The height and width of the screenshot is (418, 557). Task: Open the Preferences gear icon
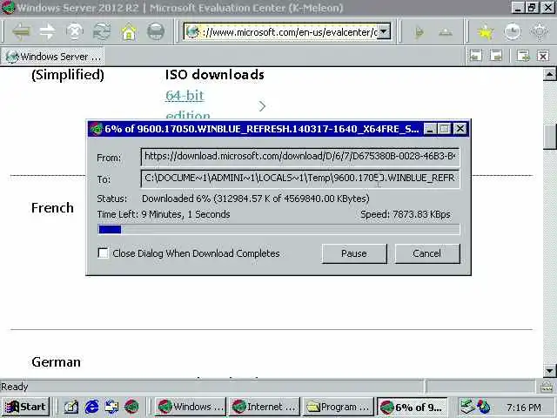click(540, 32)
